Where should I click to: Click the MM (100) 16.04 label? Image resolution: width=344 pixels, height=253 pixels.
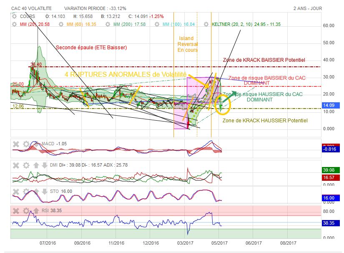(x=178, y=24)
